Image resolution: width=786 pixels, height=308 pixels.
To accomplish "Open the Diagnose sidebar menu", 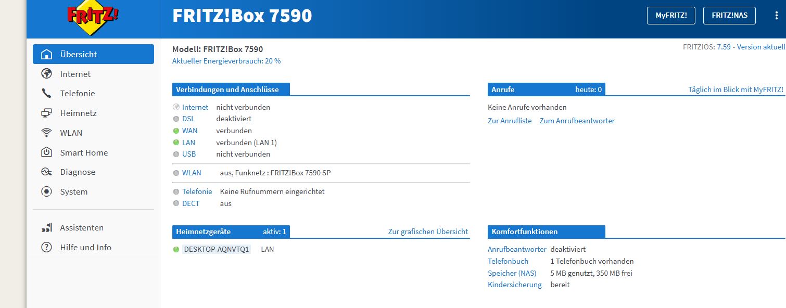I will click(93, 172).
